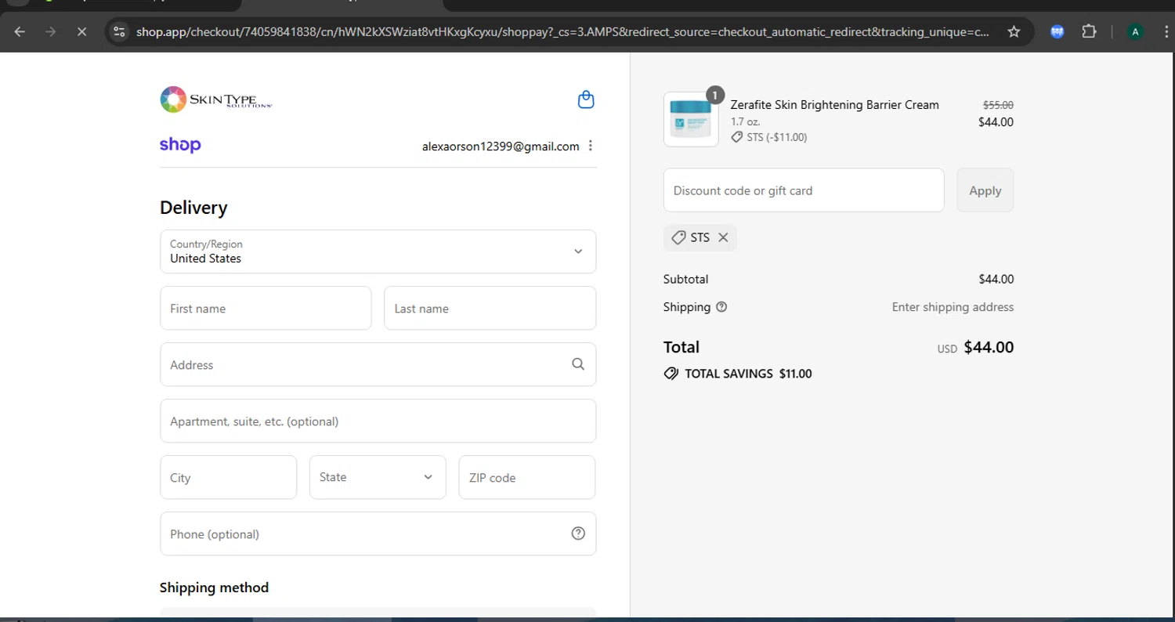Click the Address field
Image resolution: width=1175 pixels, height=622 pixels.
(378, 364)
